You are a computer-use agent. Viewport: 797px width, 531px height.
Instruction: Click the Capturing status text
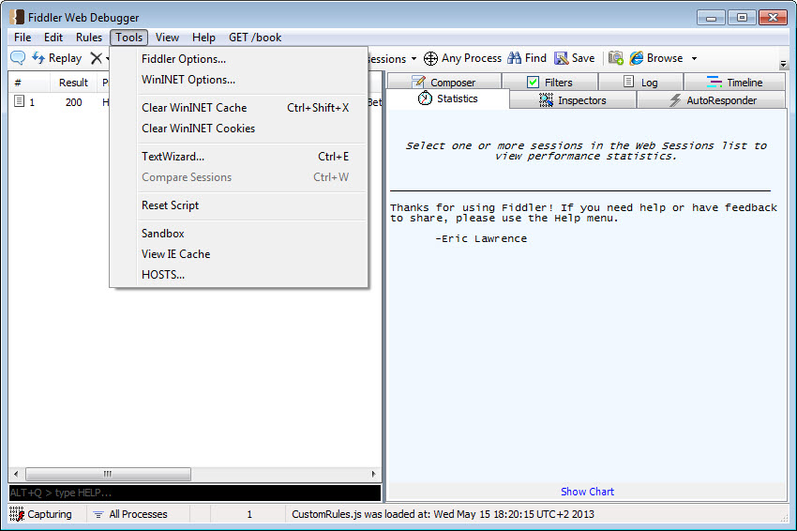[50, 514]
